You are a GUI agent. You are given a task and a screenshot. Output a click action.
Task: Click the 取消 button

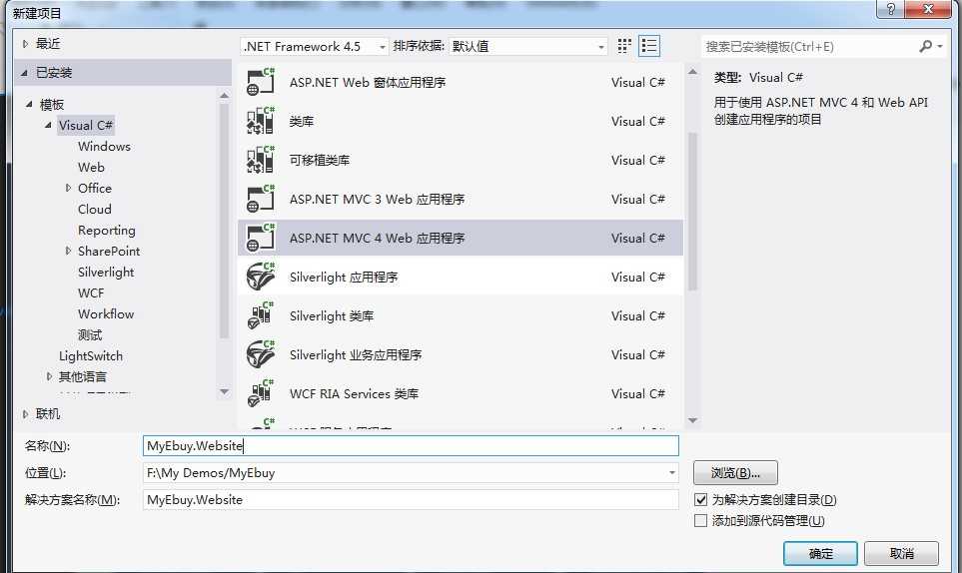(x=901, y=553)
